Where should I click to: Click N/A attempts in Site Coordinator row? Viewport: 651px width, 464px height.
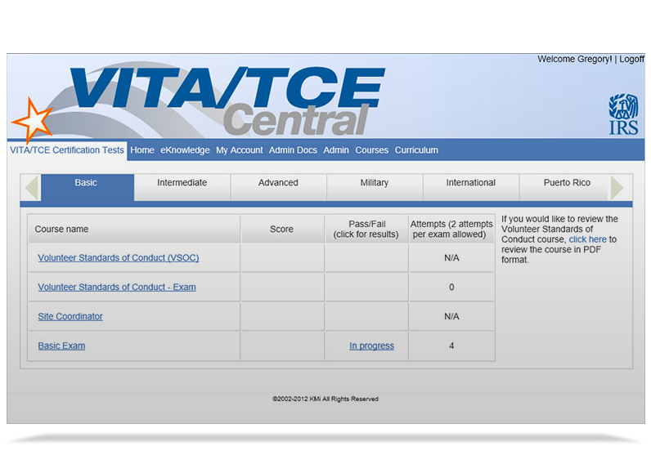pyautogui.click(x=451, y=316)
